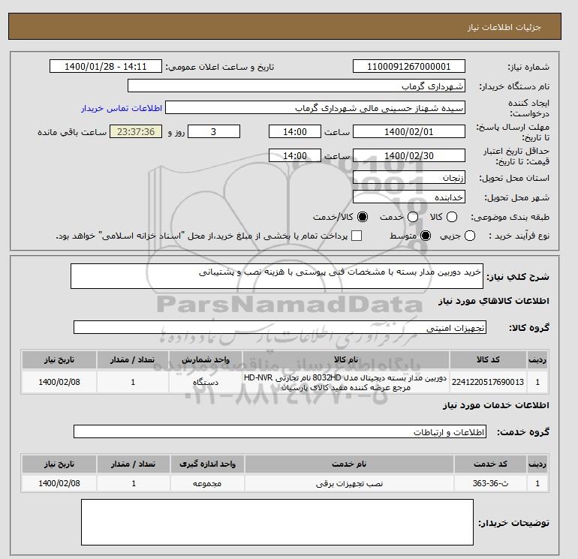This screenshot has width=578, height=559.
Task: Select the کالا/خدمت radio button
Action: (x=363, y=217)
